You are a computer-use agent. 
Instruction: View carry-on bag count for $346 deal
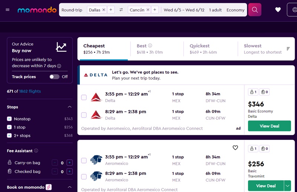tap(253, 92)
